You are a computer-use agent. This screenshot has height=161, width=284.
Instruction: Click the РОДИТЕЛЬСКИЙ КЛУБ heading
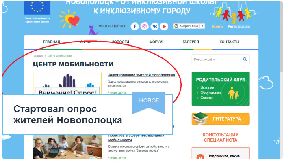tap(221, 80)
